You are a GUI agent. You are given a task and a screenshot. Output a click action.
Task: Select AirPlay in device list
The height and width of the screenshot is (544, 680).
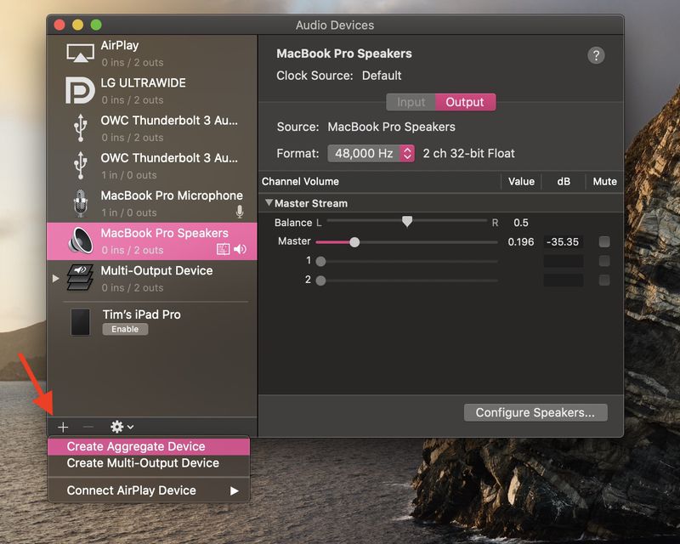tap(152, 54)
